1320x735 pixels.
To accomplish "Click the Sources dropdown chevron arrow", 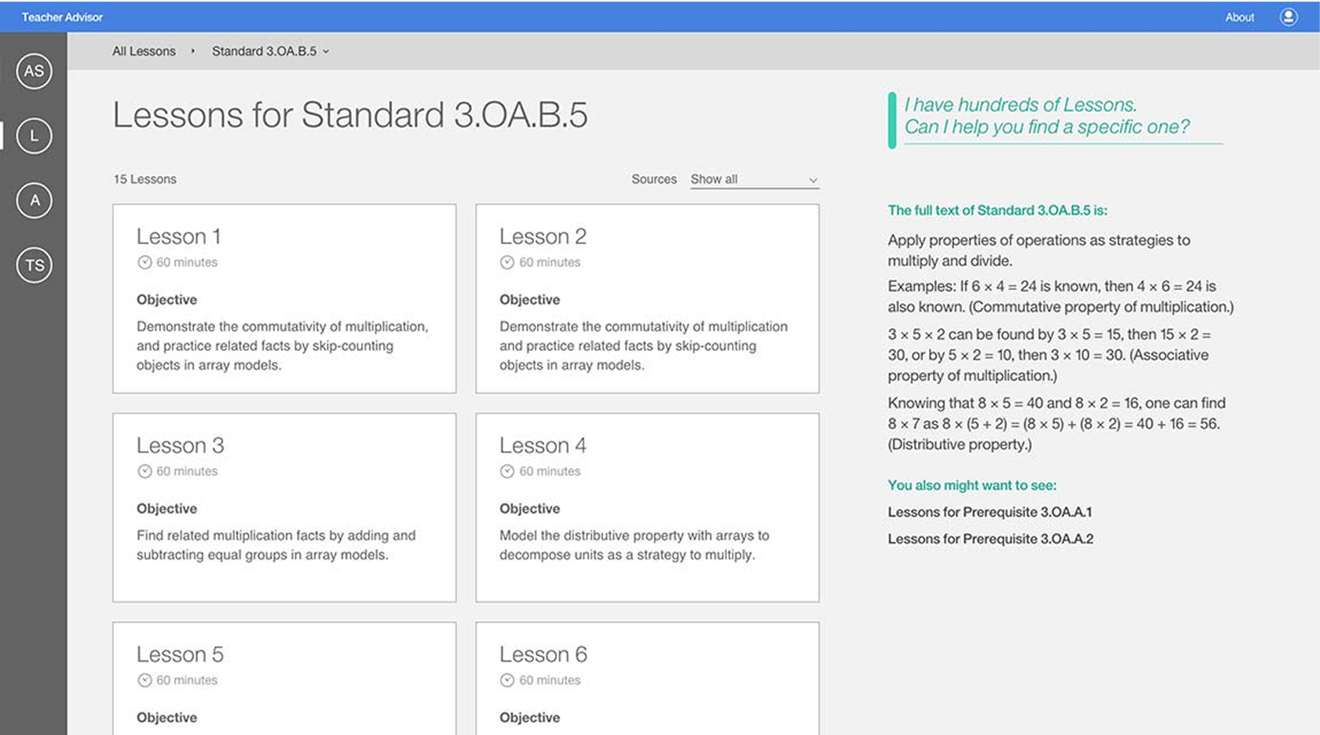I will click(813, 180).
